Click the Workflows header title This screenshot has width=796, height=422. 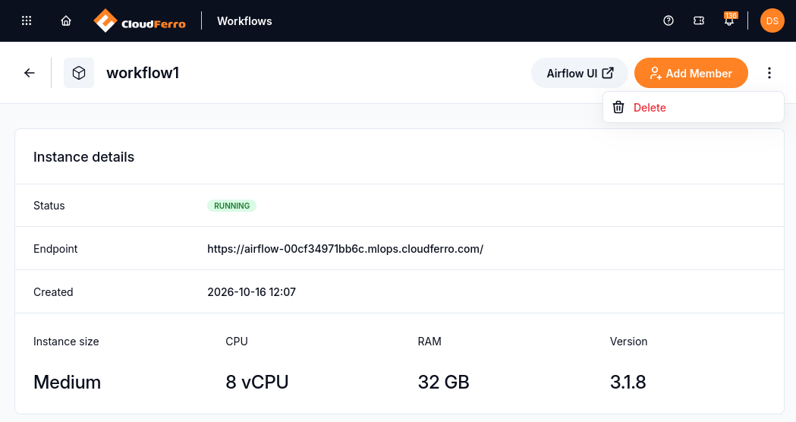point(244,20)
